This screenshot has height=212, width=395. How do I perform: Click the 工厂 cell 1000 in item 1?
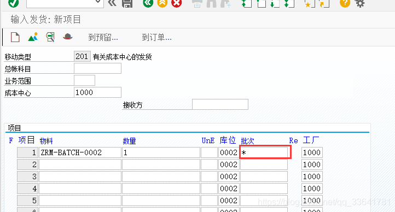[x=312, y=152]
